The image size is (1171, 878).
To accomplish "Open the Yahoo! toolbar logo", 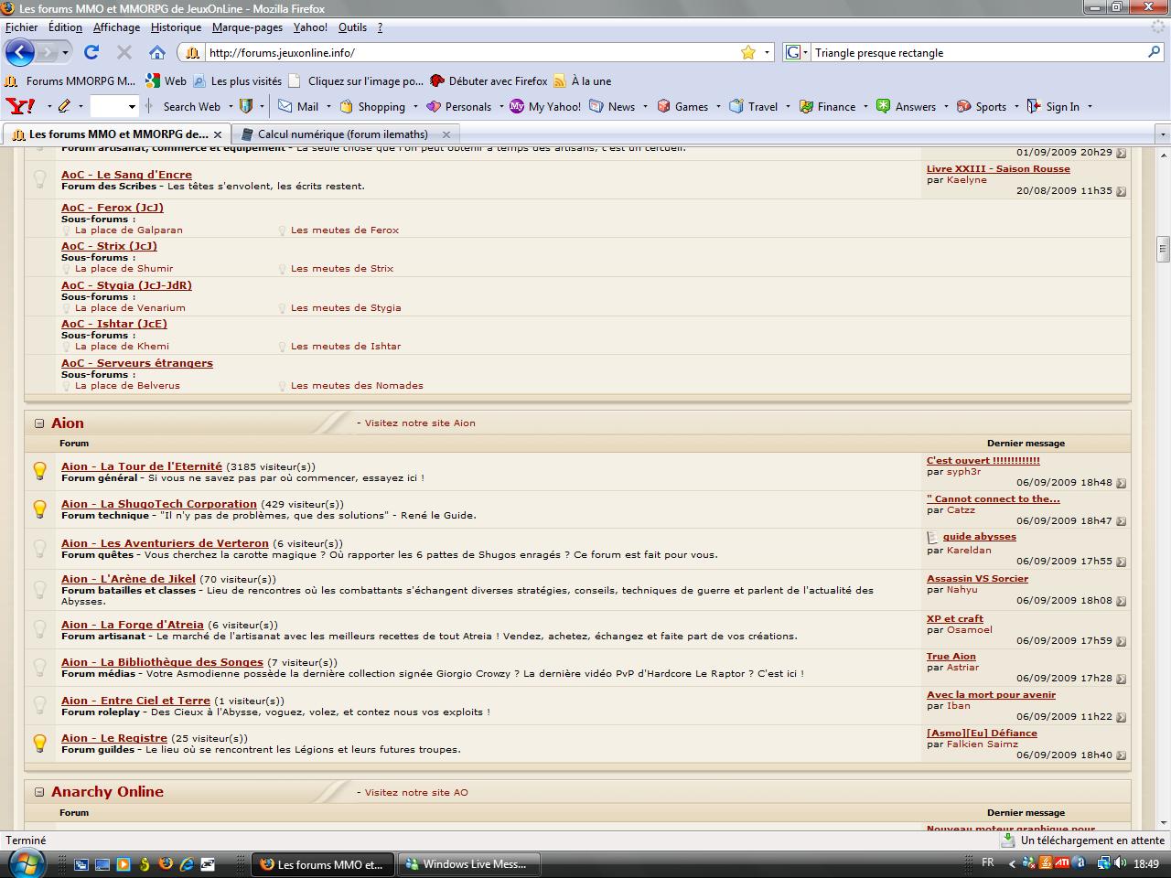I will tap(20, 106).
